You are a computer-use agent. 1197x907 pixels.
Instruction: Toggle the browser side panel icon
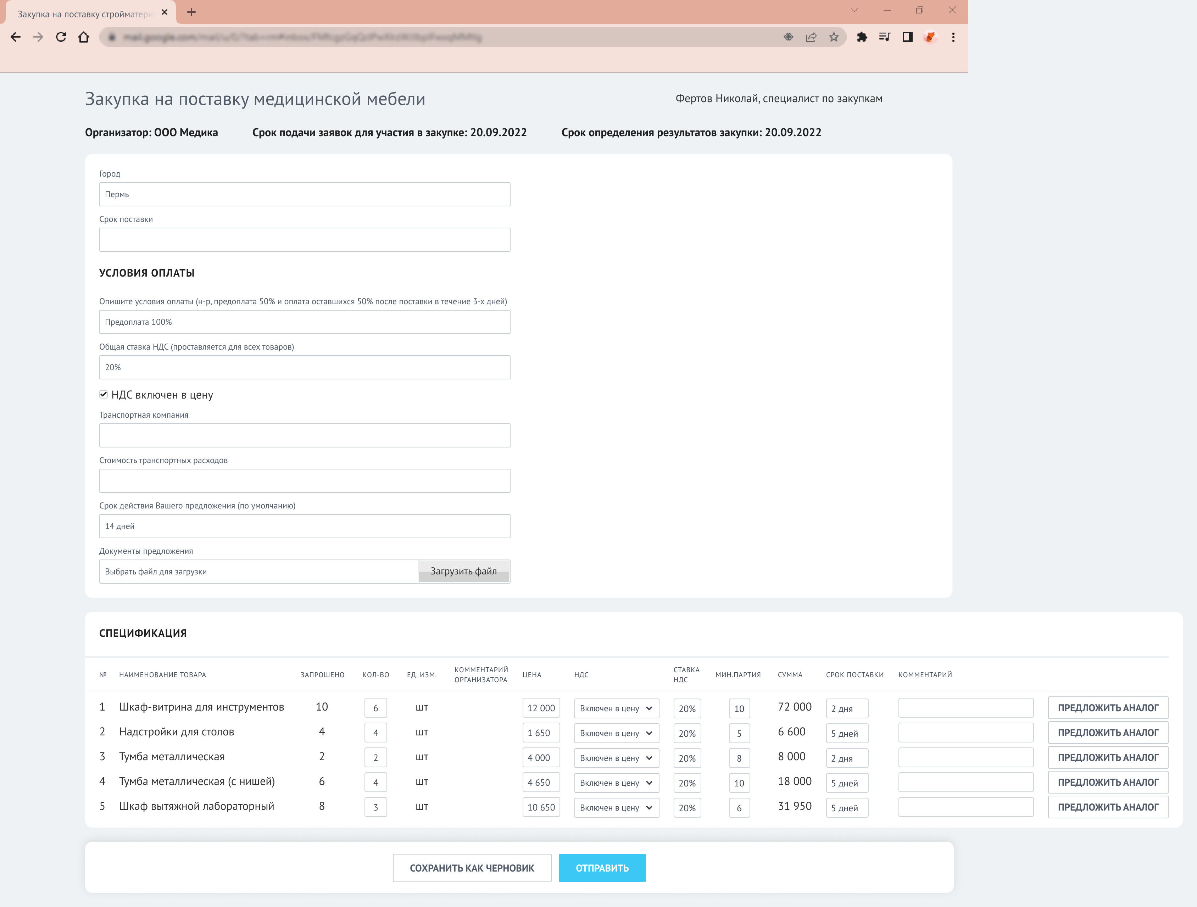(907, 37)
